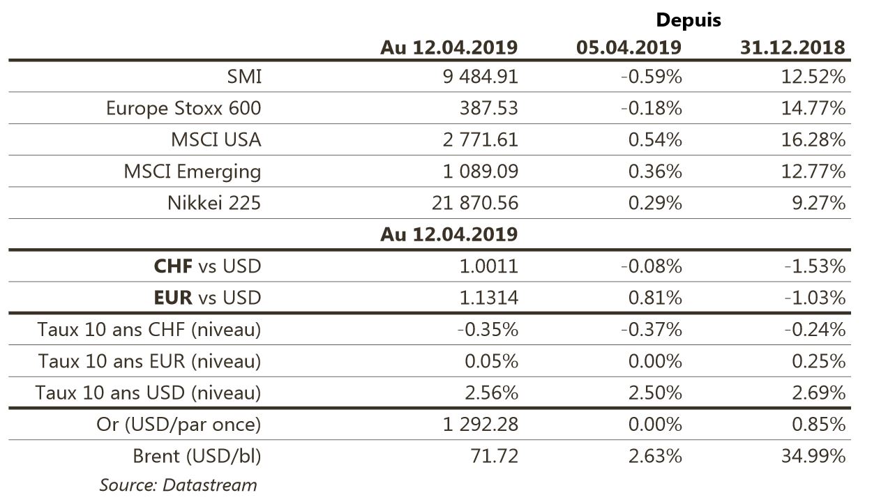This screenshot has width=872, height=502.
Task: Click the Source: Datastream footnote
Action: click(178, 485)
